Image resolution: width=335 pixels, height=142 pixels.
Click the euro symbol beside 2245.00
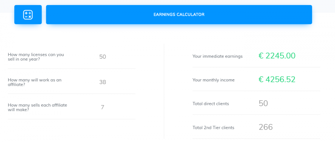[261, 56]
